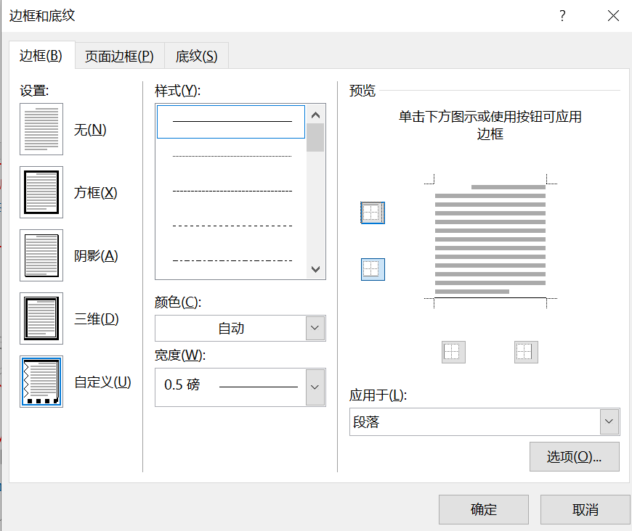632x531 pixels.
Task: Select the 无(N) no-border setting icon
Action: click(41, 129)
